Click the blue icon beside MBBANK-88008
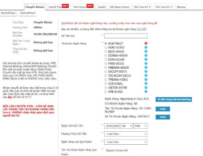 [x=146, y=67]
